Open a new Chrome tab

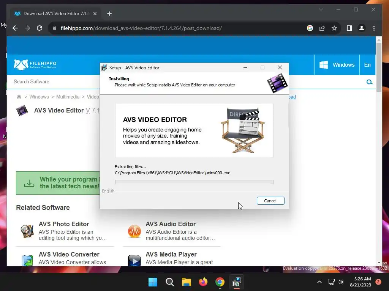tap(109, 14)
